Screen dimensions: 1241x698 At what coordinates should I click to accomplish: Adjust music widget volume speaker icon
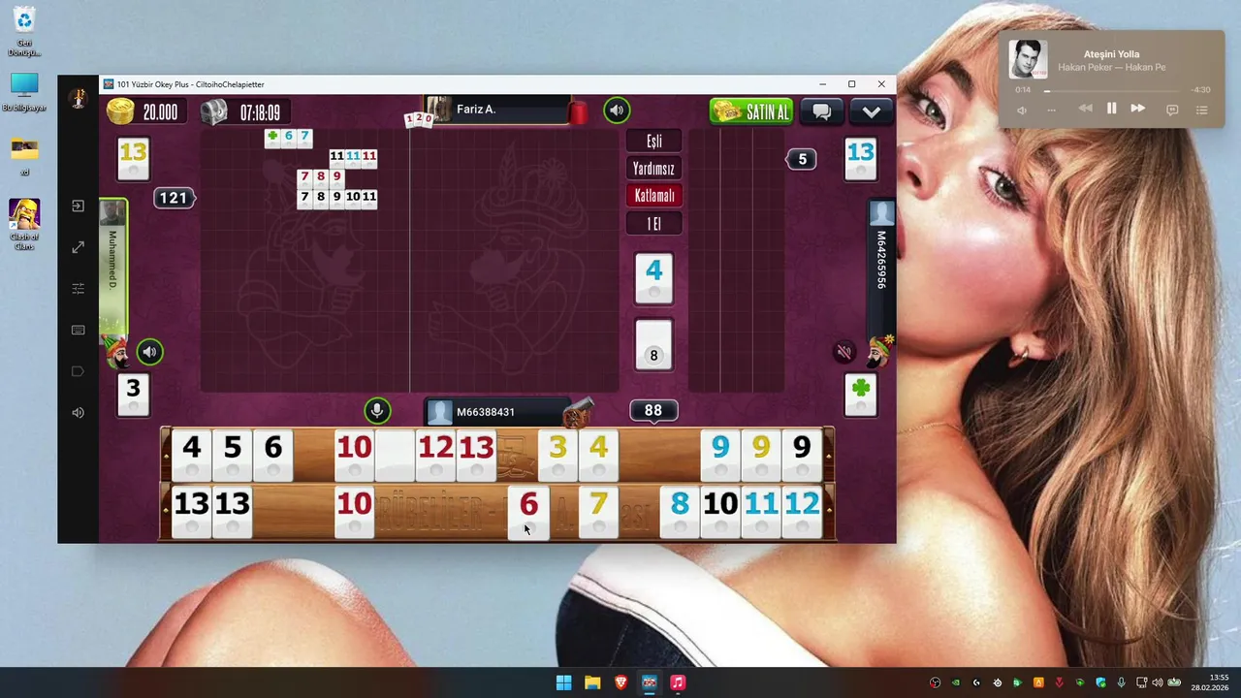pyautogui.click(x=1022, y=110)
